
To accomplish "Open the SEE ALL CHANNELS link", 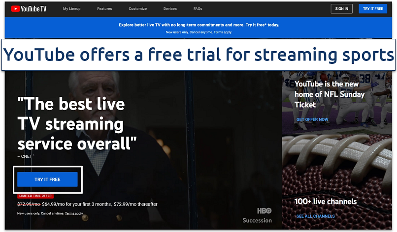I will [315, 216].
